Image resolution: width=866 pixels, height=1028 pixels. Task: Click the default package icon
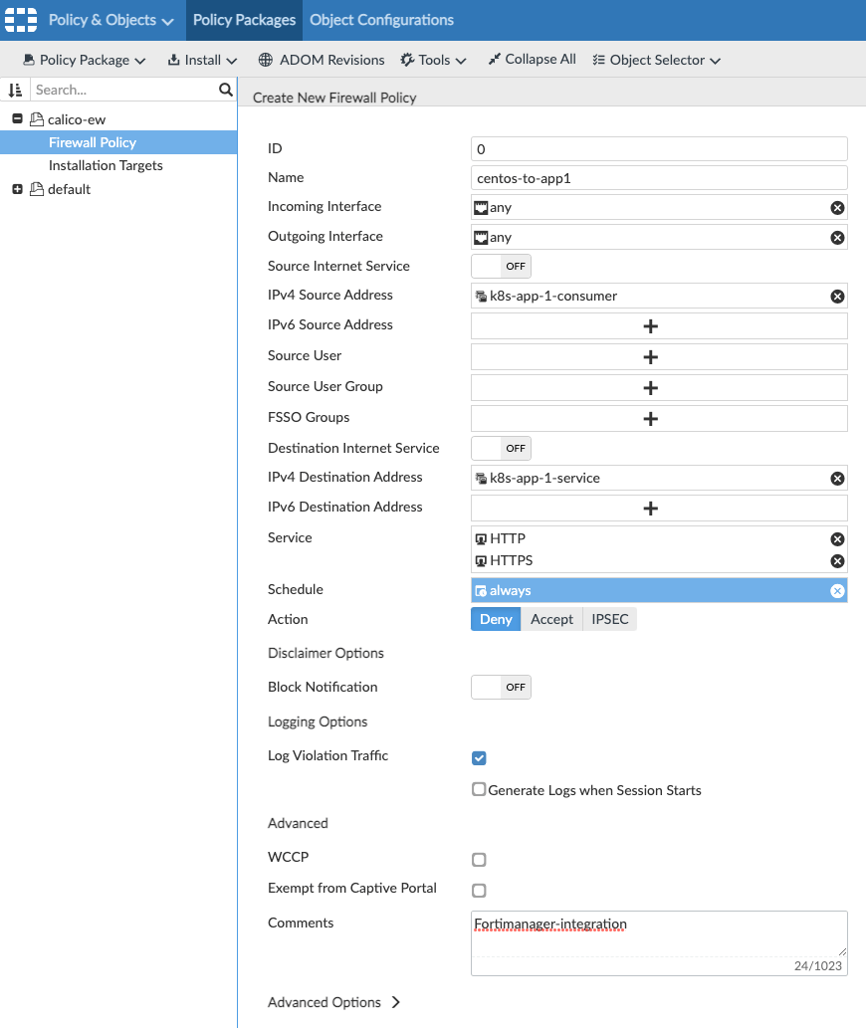point(37,189)
